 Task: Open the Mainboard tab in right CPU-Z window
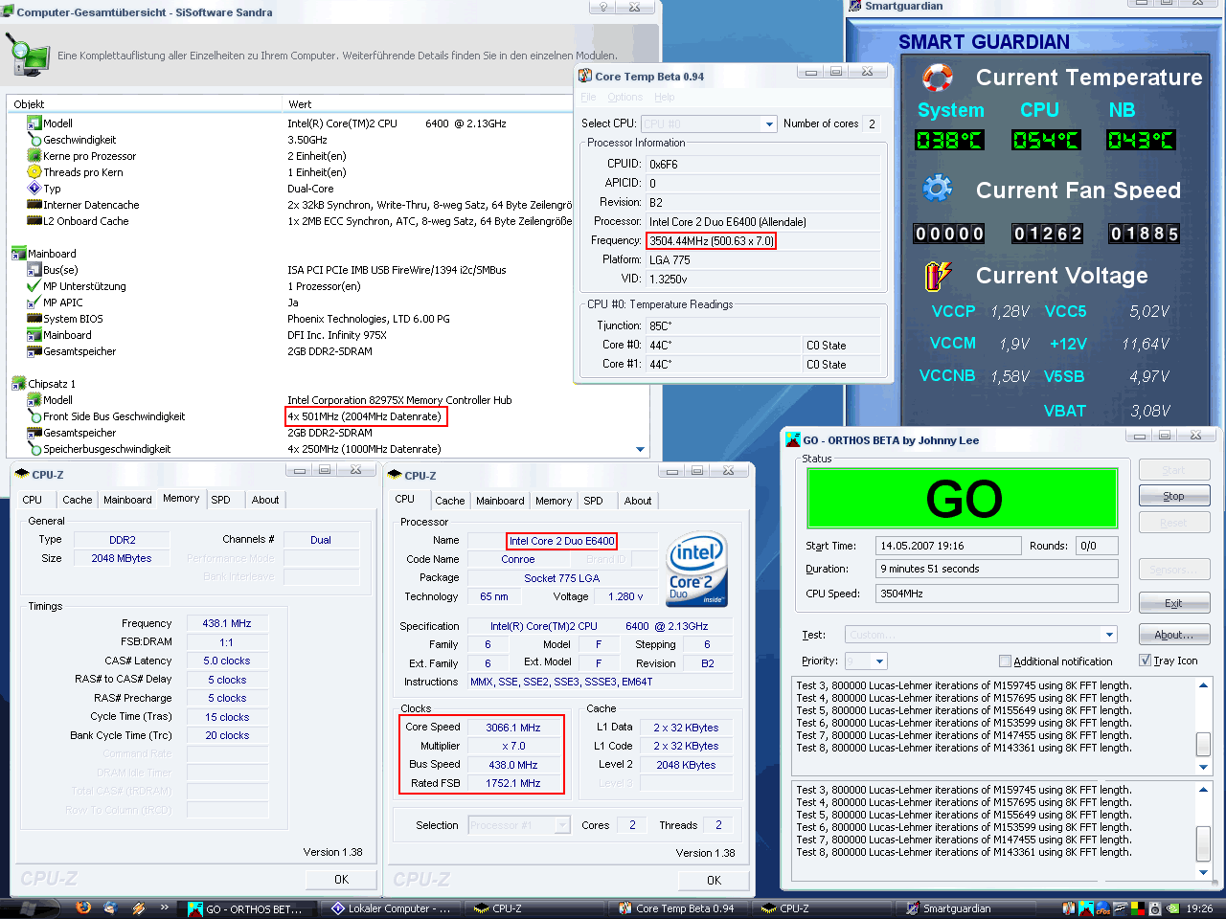[x=500, y=501]
